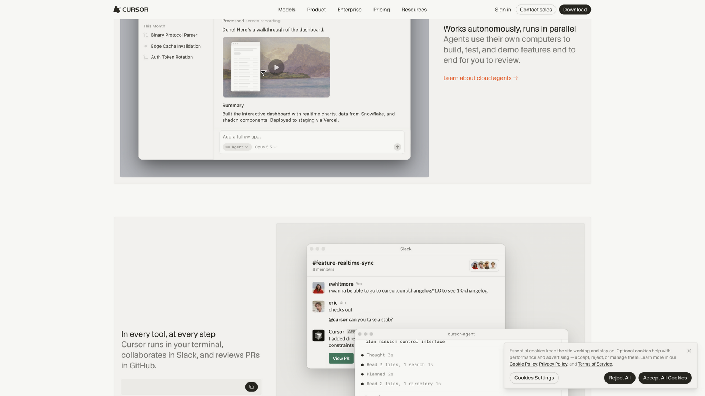Click the plan mission control interface prompt

click(405, 342)
